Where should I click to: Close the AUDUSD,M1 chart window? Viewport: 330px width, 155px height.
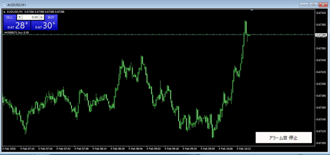(323, 5)
